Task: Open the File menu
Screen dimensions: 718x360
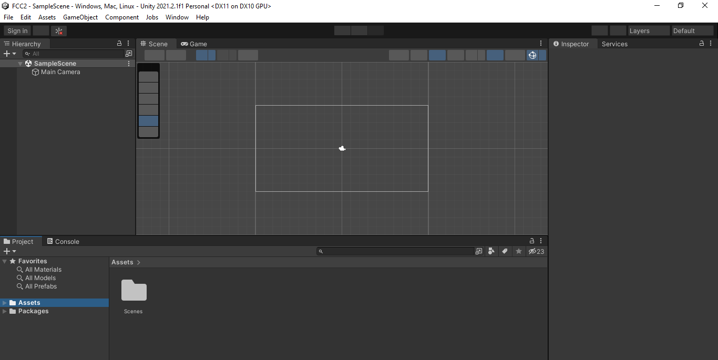Action: [8, 17]
